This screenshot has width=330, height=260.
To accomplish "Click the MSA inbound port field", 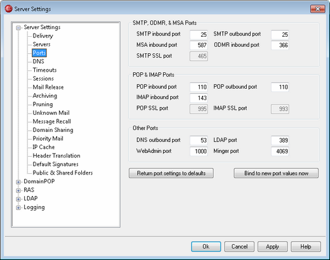I will [x=199, y=45].
